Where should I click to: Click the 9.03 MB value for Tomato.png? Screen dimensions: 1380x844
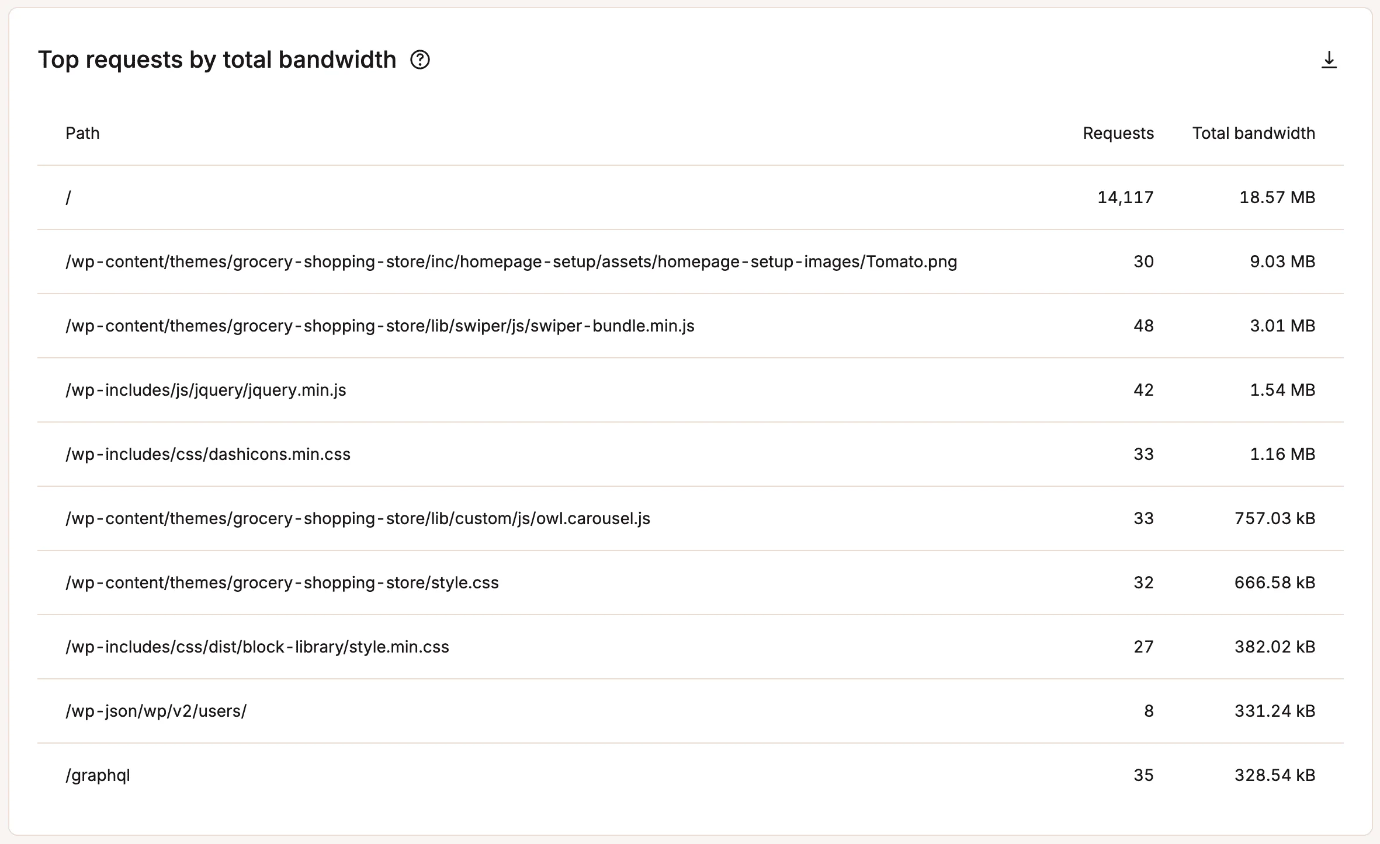point(1281,261)
